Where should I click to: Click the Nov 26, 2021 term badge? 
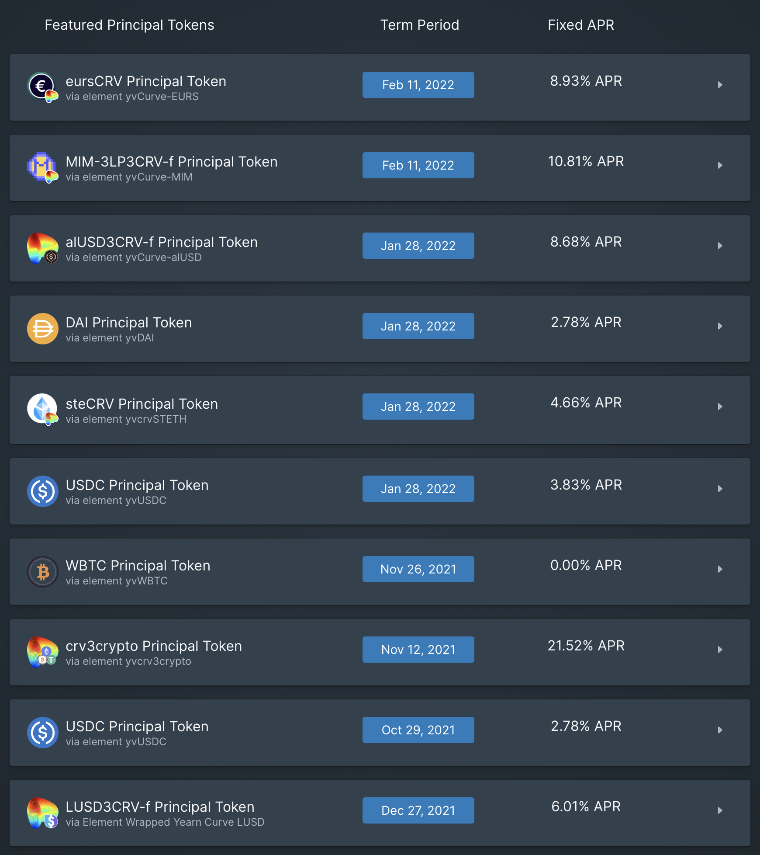click(x=418, y=569)
